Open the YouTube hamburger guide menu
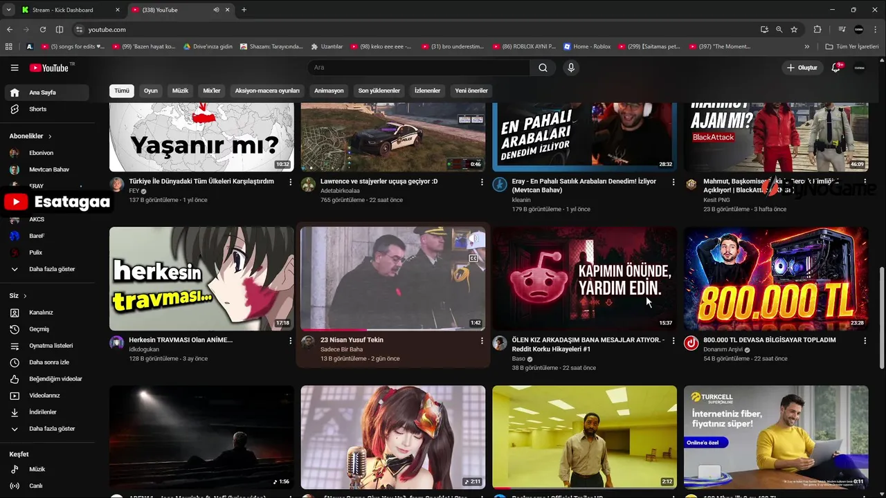The height and width of the screenshot is (498, 886). (15, 68)
